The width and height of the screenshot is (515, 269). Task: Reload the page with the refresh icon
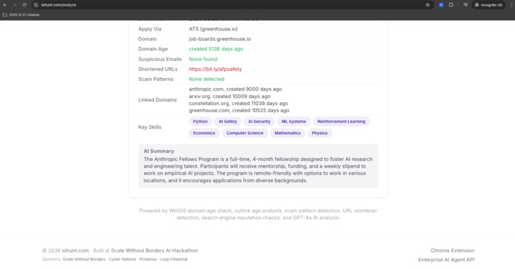pyautogui.click(x=24, y=5)
